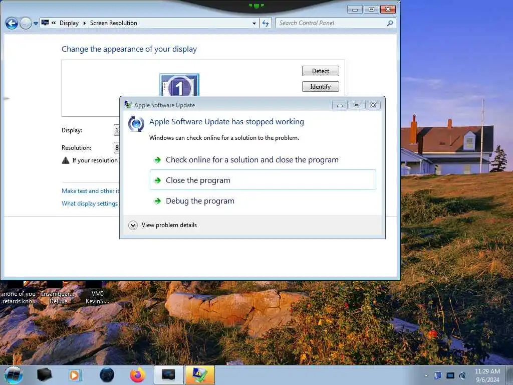Click the Action Center flag tray icon

click(x=438, y=375)
